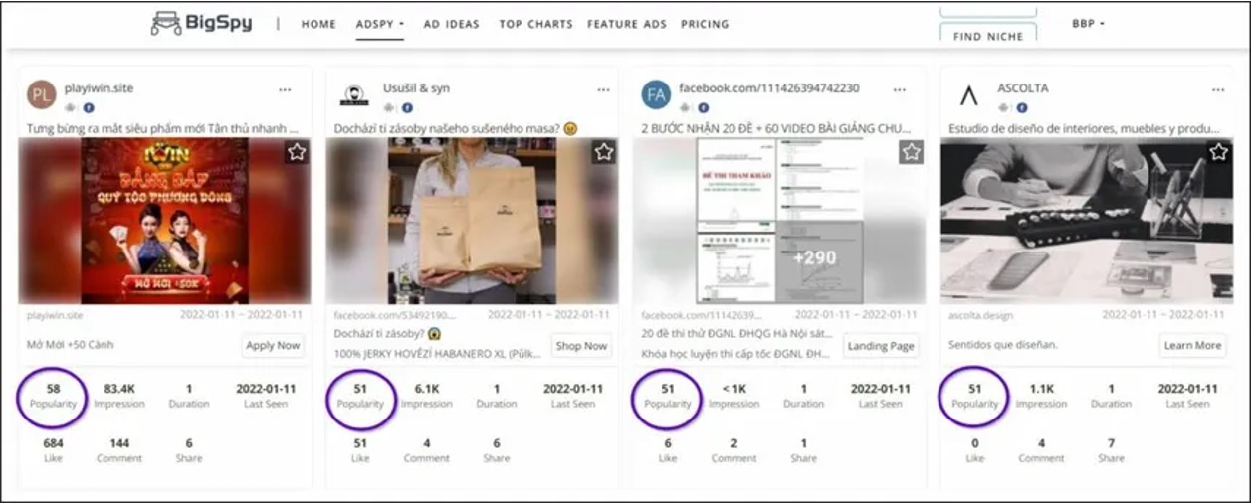This screenshot has height=503, width=1252.
Task: Open more options for Usušil & syn ad
Action: pos(603,90)
